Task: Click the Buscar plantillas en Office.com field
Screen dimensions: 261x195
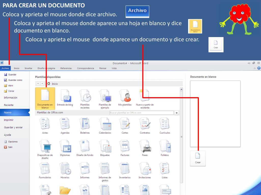Action: [141, 113]
